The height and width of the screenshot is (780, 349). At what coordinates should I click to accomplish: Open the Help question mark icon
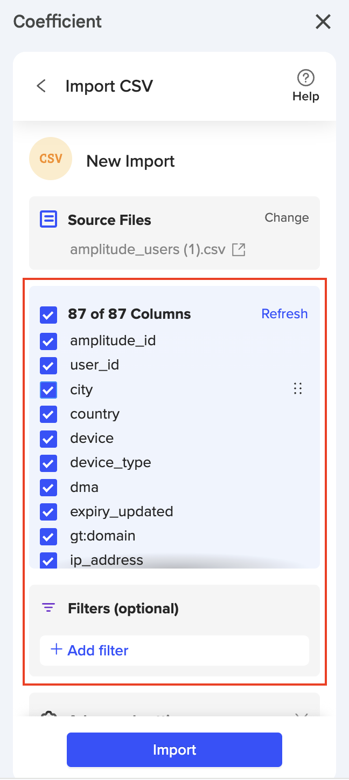(x=305, y=78)
